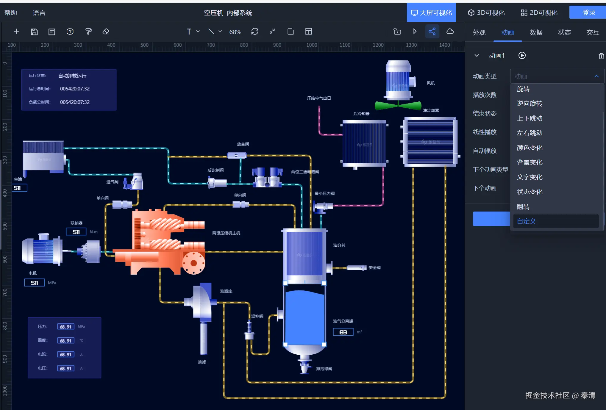Collapse the 动画1 section chevron

[477, 56]
